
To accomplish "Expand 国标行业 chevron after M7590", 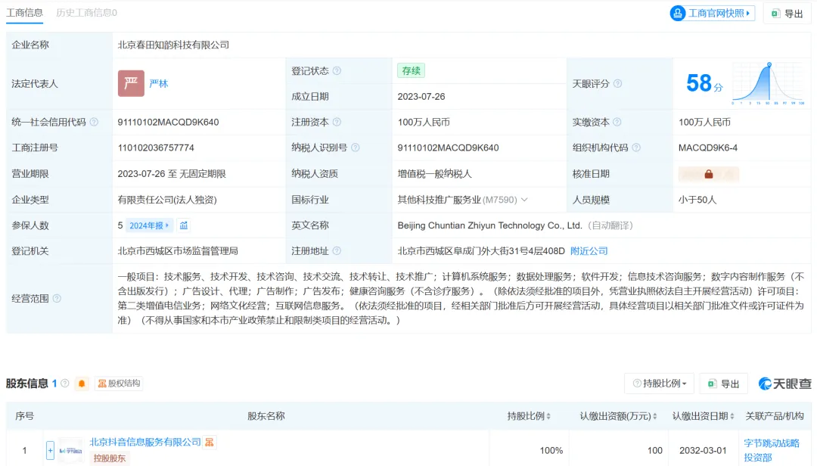I will coord(524,200).
